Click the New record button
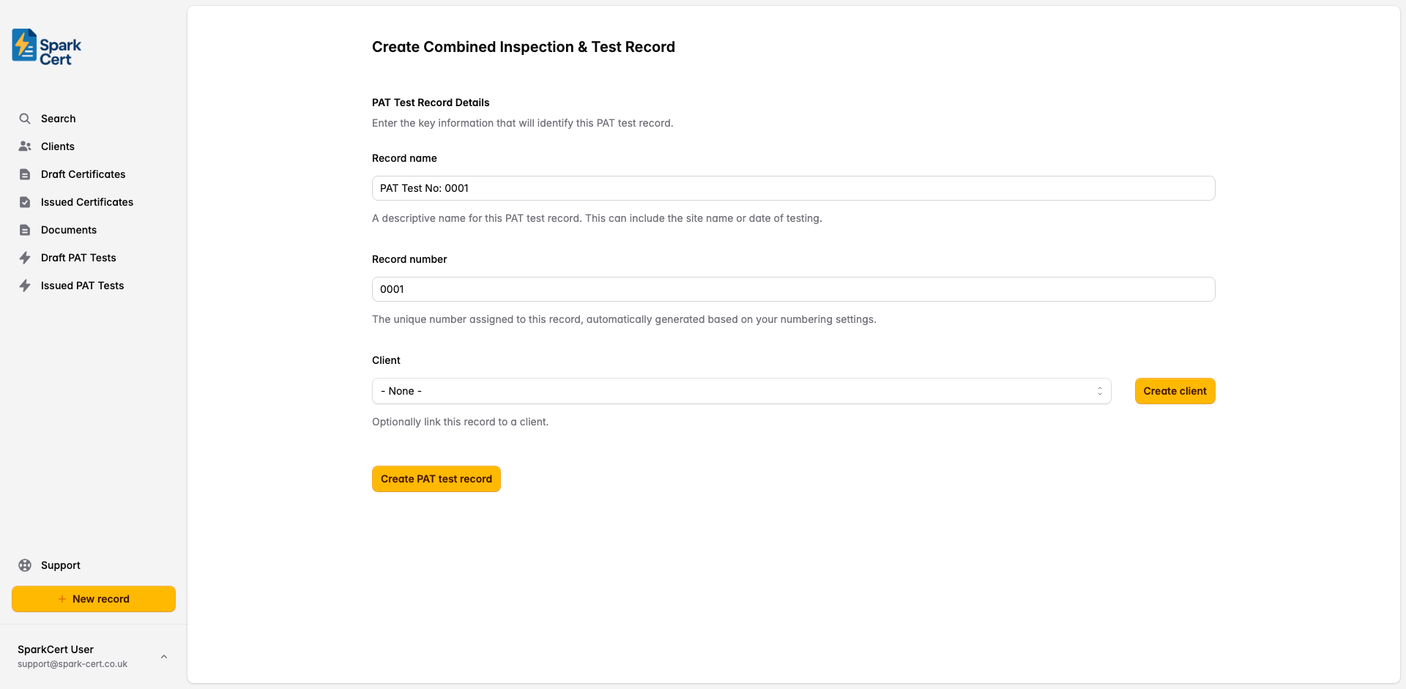Screen dimensions: 1406x689 (93, 598)
